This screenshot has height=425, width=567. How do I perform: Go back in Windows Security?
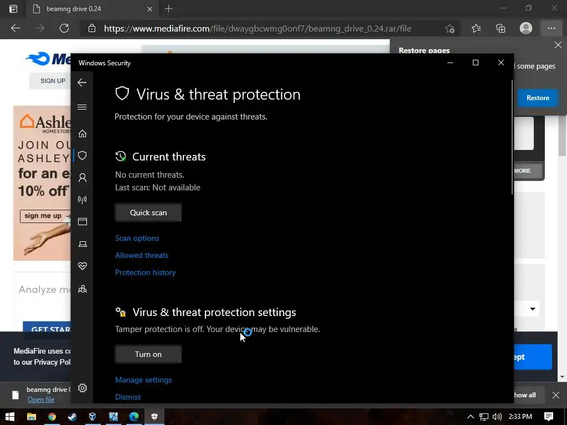[x=82, y=82]
